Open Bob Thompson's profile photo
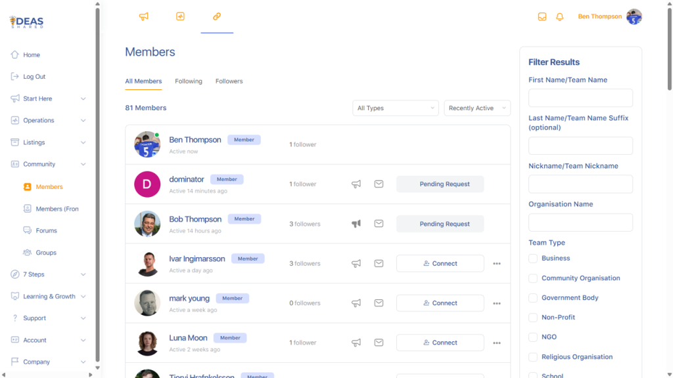Image resolution: width=673 pixels, height=378 pixels. (147, 224)
